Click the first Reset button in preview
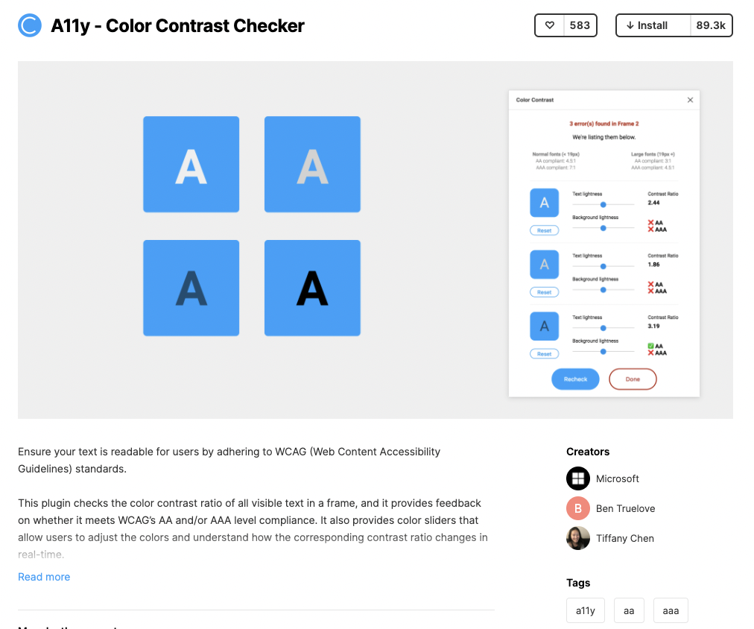The height and width of the screenshot is (629, 754). 544,230
